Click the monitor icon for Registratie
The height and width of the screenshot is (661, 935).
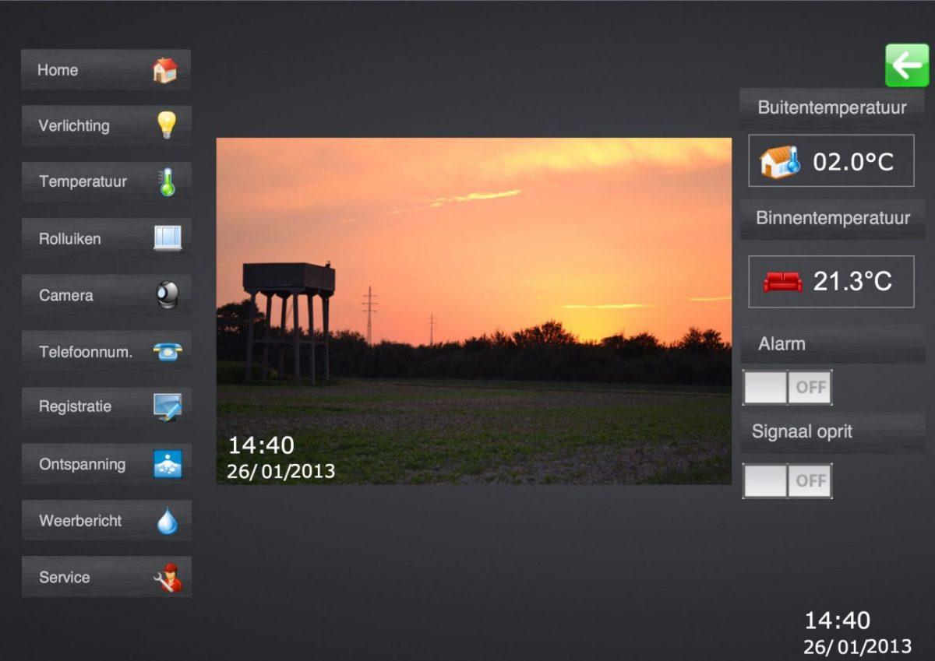[x=167, y=407]
